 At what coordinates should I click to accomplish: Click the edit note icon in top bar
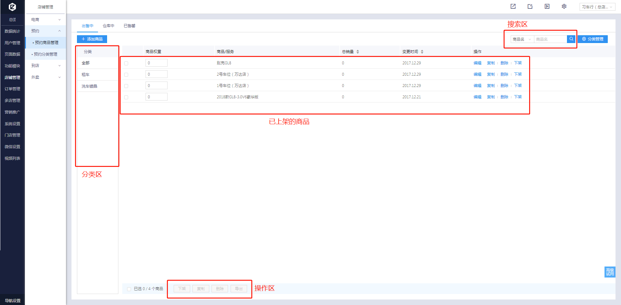(x=530, y=6)
